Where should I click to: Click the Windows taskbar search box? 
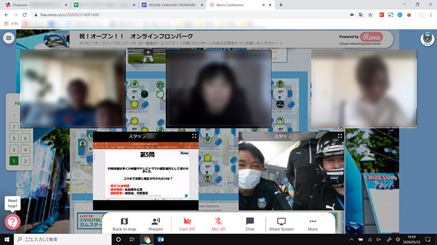point(63,240)
